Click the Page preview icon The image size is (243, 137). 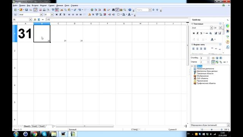[48, 10]
